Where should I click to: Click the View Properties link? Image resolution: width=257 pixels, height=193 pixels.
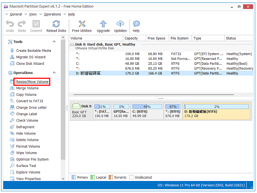coord(28,179)
